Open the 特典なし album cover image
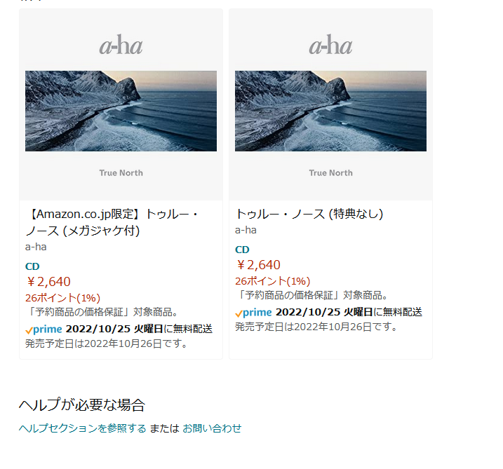The height and width of the screenshot is (469, 503). [330, 105]
